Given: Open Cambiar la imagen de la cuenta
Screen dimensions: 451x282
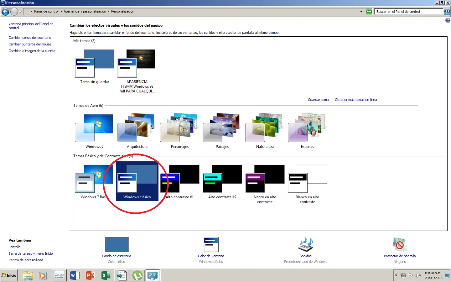Looking at the screenshot, I should pos(32,51).
